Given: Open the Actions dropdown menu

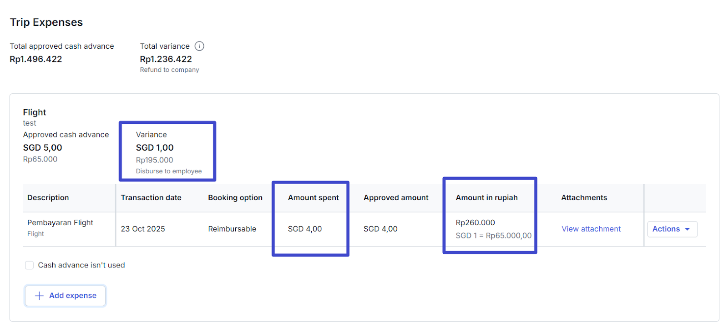Looking at the screenshot, I should [672, 229].
